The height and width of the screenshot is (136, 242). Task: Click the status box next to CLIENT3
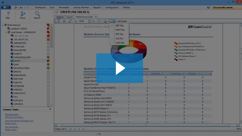tap(48, 54)
